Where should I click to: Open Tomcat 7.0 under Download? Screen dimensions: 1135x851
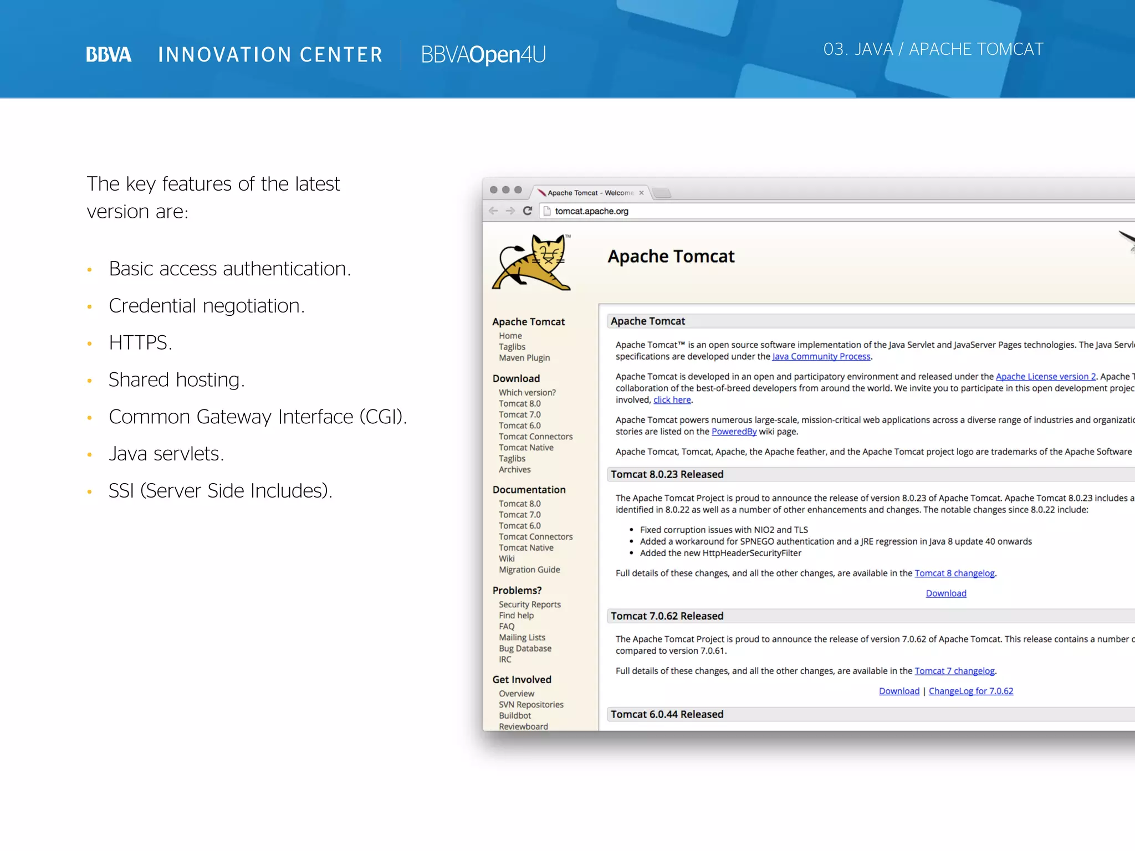point(520,414)
